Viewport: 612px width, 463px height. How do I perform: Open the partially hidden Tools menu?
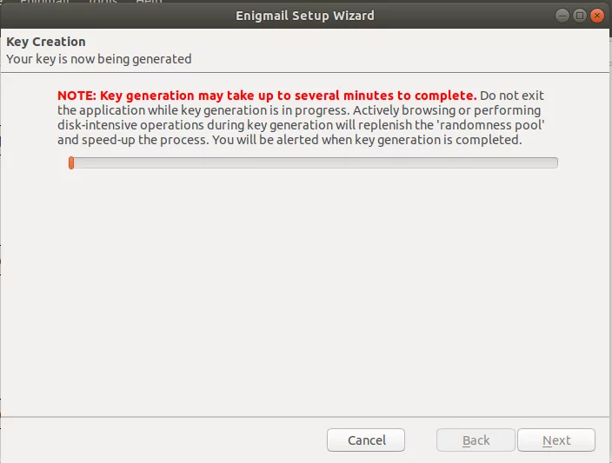[103, 2]
